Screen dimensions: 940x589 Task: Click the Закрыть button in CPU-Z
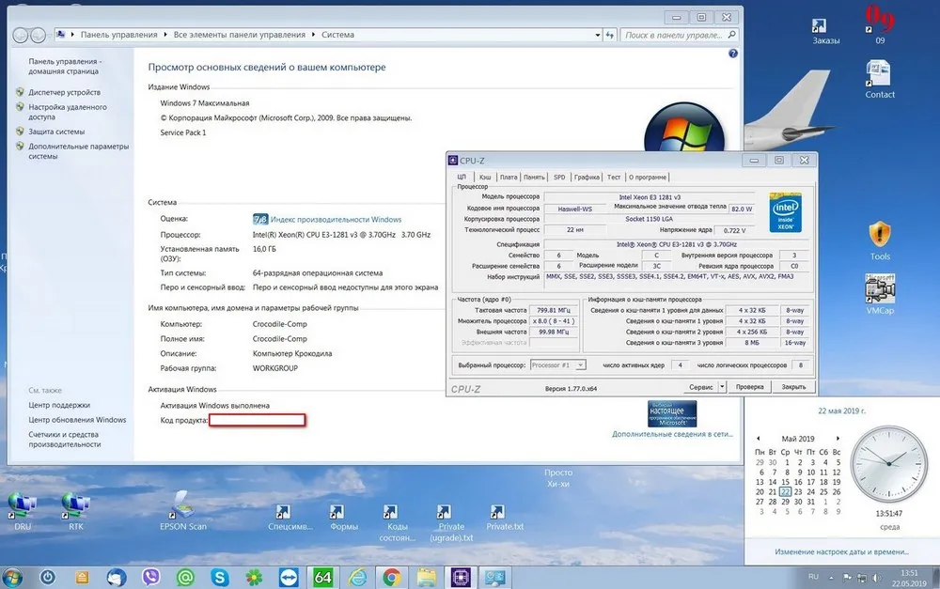pyautogui.click(x=793, y=387)
